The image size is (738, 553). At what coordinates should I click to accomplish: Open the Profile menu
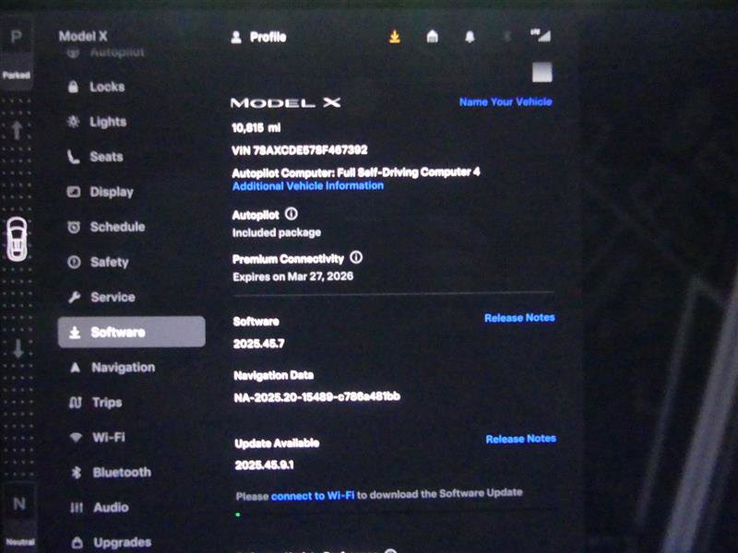pyautogui.click(x=258, y=37)
